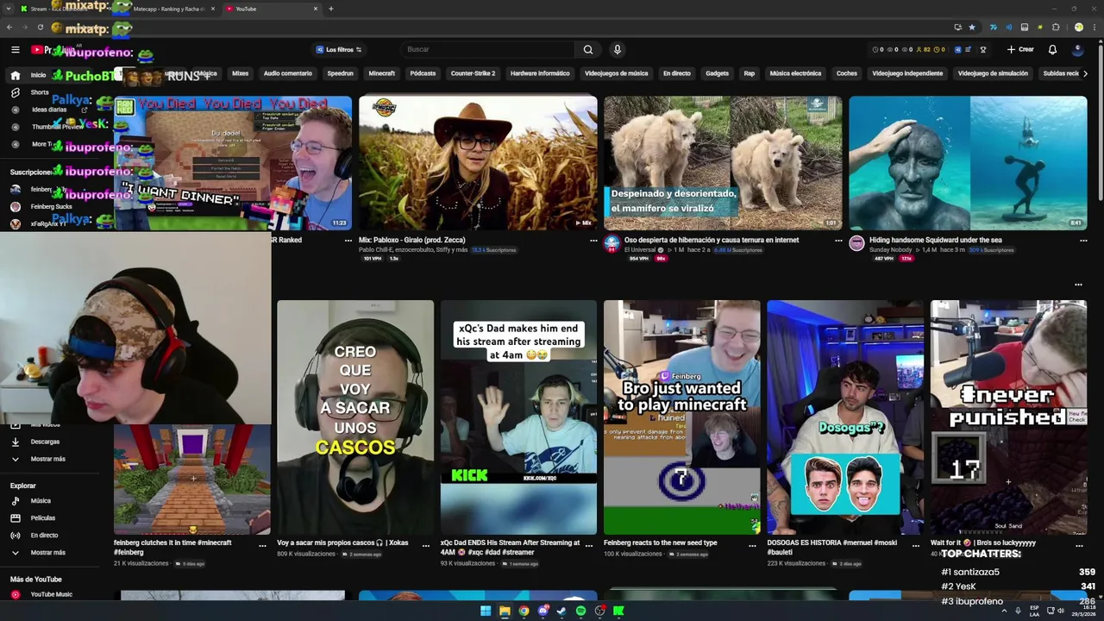Click the Buscar search input field
The width and height of the screenshot is (1104, 621).
click(x=489, y=49)
